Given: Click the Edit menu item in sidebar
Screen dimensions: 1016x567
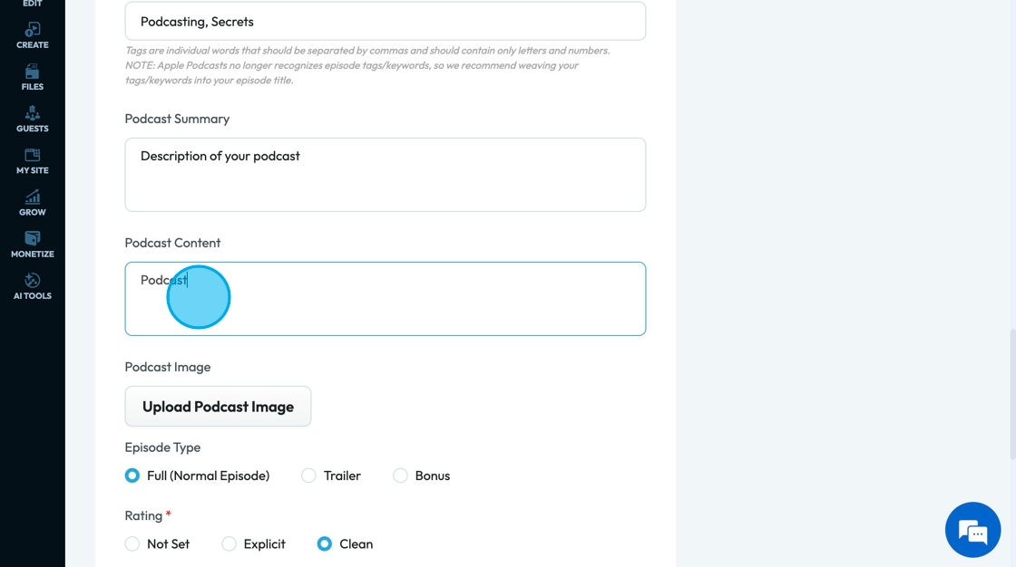Looking at the screenshot, I should [33, 5].
